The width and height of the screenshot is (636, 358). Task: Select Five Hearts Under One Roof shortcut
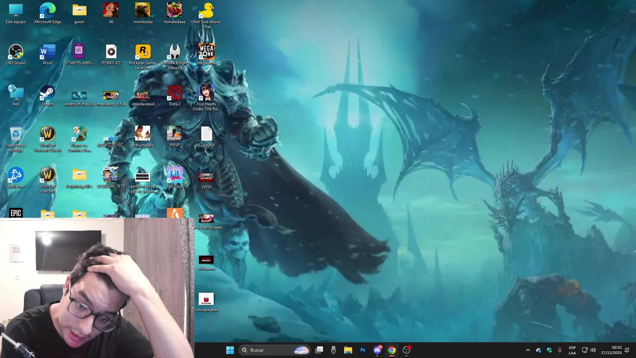tap(206, 98)
